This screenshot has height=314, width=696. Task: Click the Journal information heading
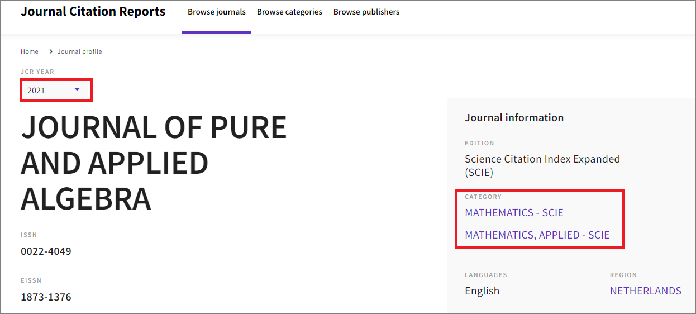514,118
